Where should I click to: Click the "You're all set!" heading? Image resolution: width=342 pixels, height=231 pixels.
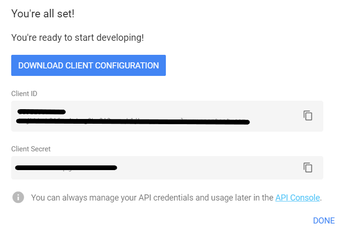tap(43, 14)
